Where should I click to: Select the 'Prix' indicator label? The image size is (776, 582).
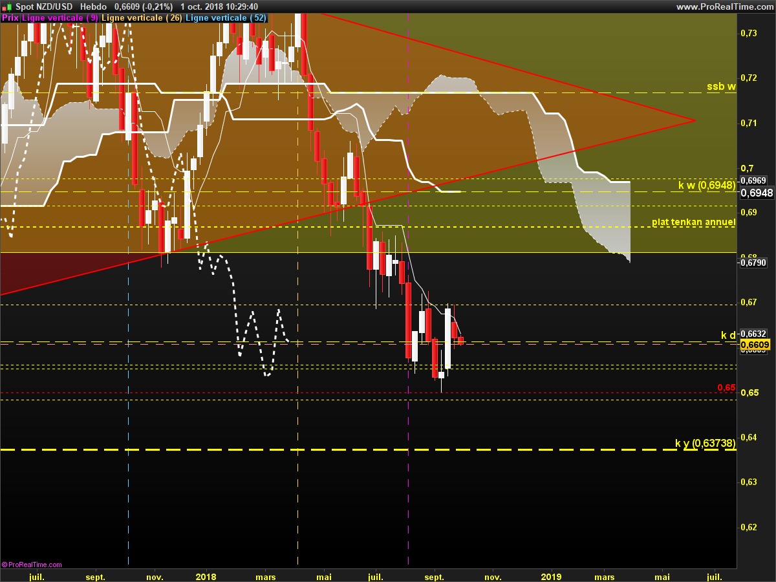(10, 18)
